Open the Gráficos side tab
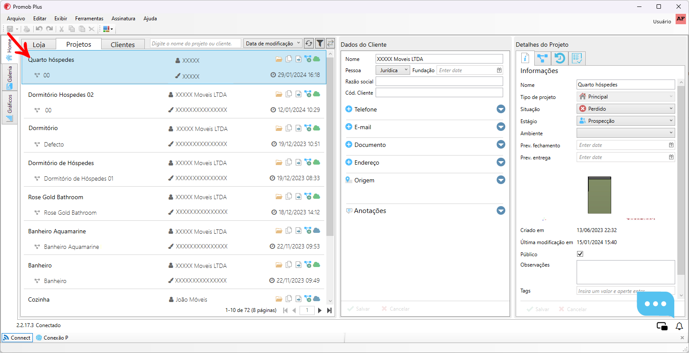This screenshot has width=689, height=353. (10, 108)
